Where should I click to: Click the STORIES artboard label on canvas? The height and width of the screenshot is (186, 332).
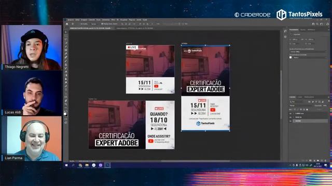[184, 43]
